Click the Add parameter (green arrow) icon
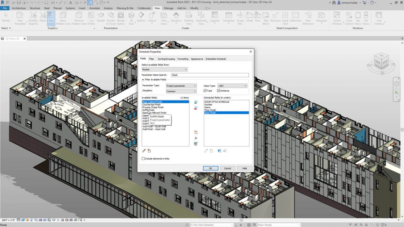This screenshot has height=227, width=404. (196, 102)
